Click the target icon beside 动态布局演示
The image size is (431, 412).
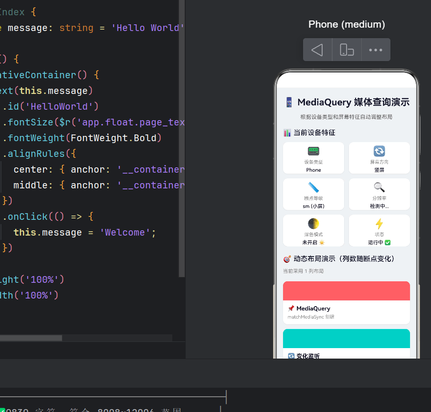(287, 259)
